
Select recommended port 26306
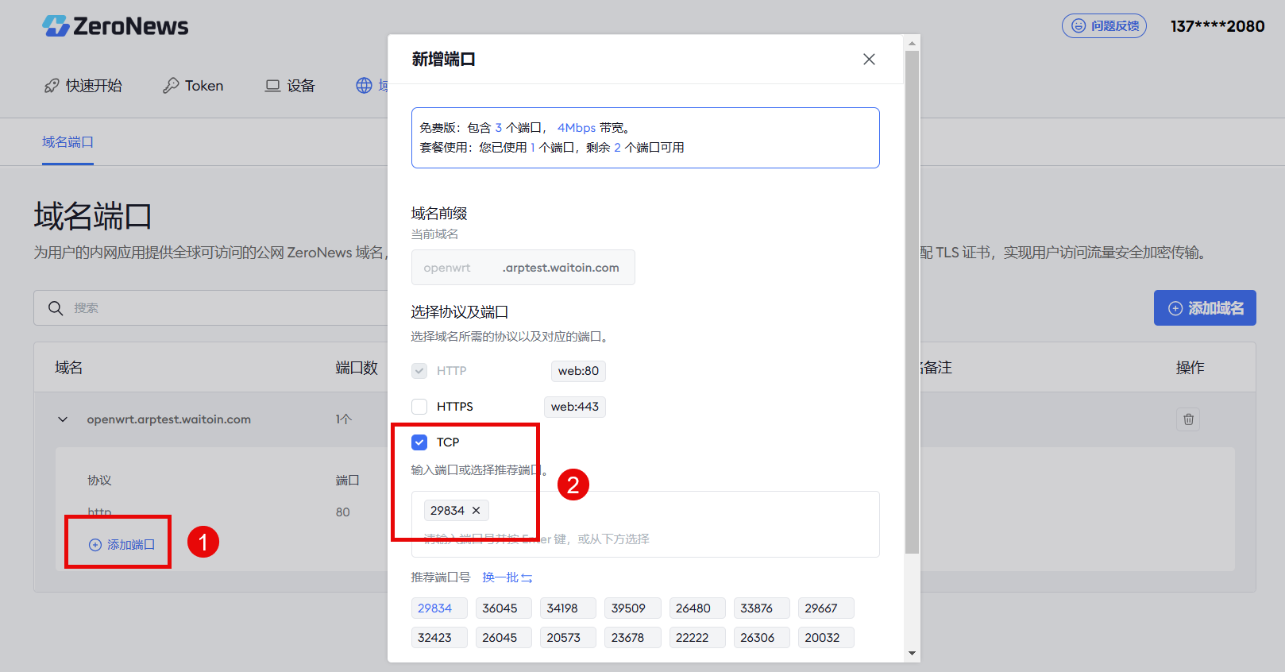pyautogui.click(x=762, y=638)
